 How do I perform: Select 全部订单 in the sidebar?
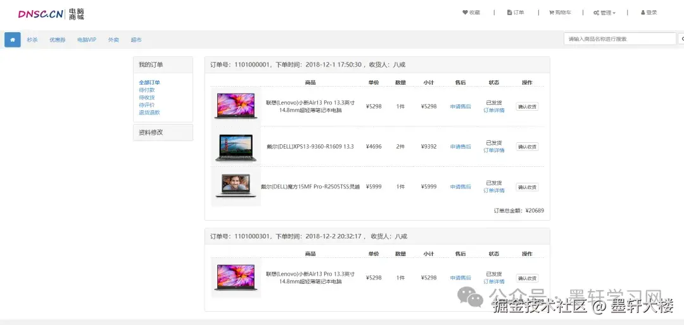click(149, 82)
